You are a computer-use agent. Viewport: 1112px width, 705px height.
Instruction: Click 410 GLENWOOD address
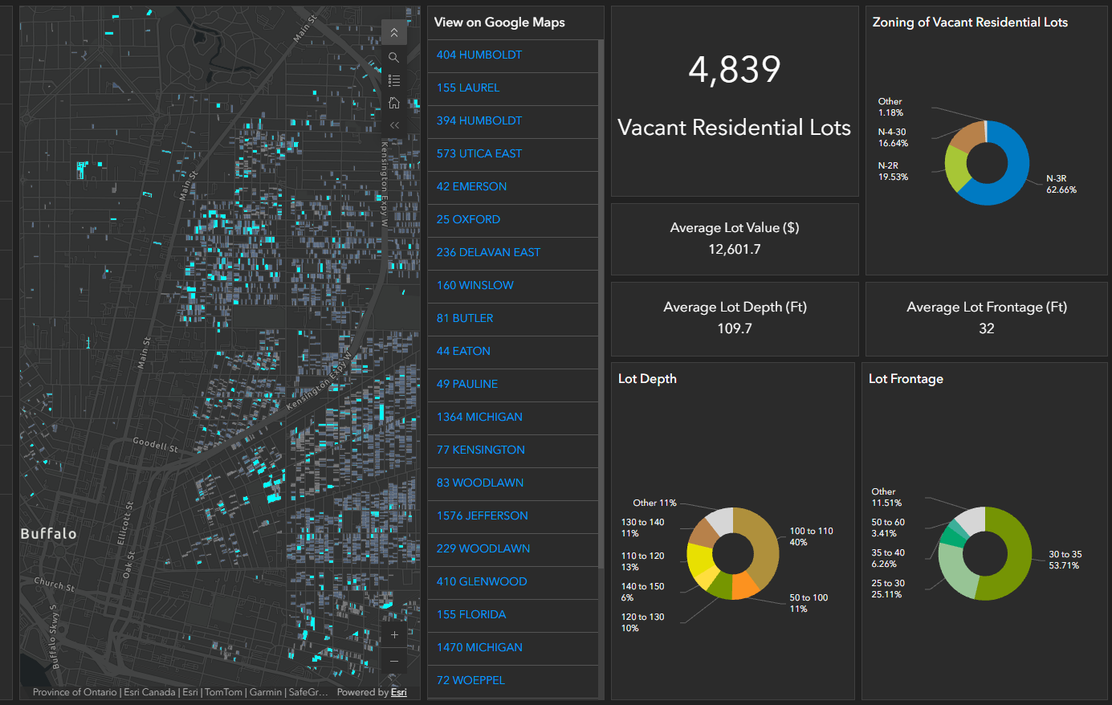(482, 581)
